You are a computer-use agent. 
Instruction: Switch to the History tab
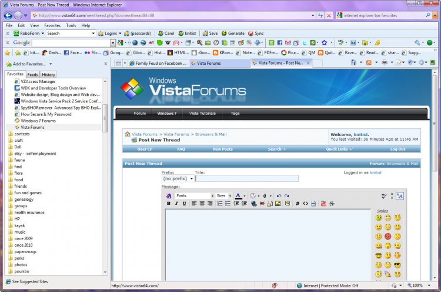pos(48,75)
